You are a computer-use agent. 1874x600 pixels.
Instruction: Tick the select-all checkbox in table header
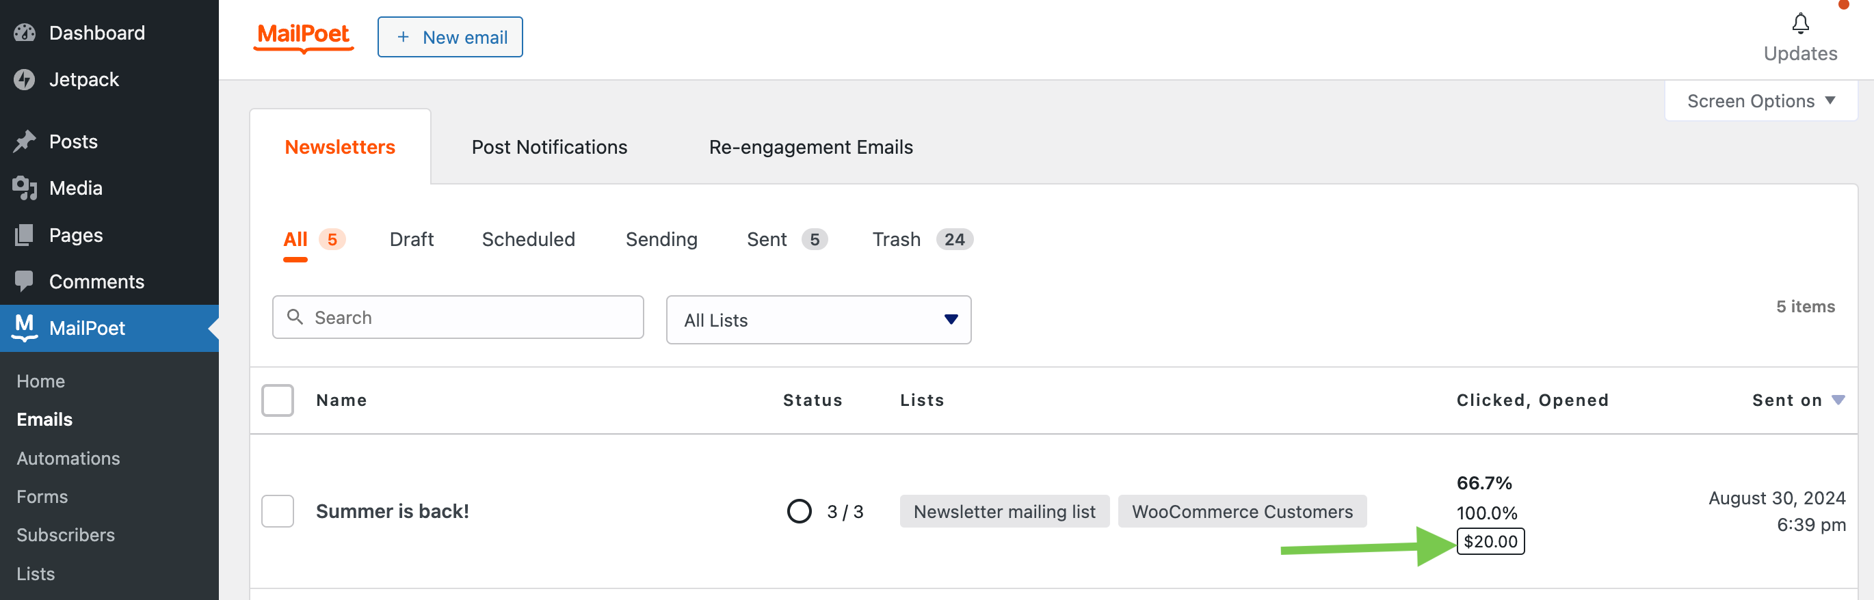277,400
